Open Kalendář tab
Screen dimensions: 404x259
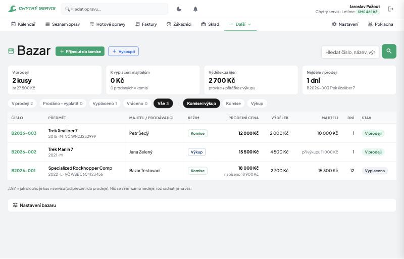coord(23,24)
